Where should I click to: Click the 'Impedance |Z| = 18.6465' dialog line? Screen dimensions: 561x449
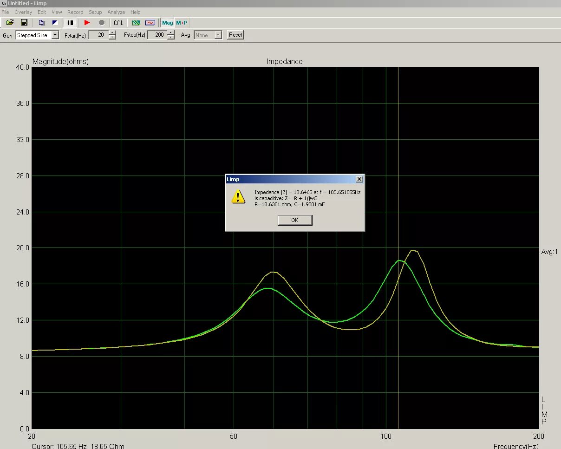tap(307, 192)
